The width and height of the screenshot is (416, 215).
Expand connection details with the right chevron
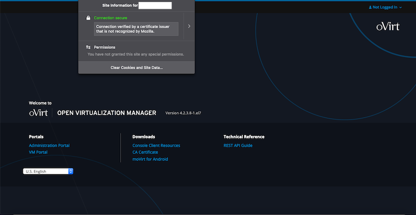[x=189, y=26]
